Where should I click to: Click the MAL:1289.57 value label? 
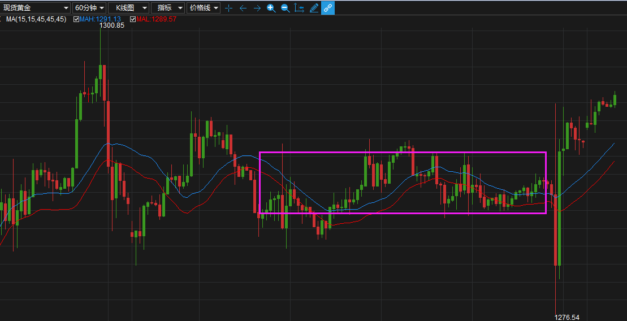(x=156, y=19)
